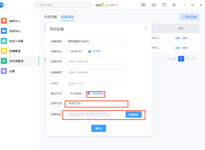Open the 设置 settings sidebar icon
Image resolution: width=205 pixels, height=150 pixels.
[x=4, y=71]
